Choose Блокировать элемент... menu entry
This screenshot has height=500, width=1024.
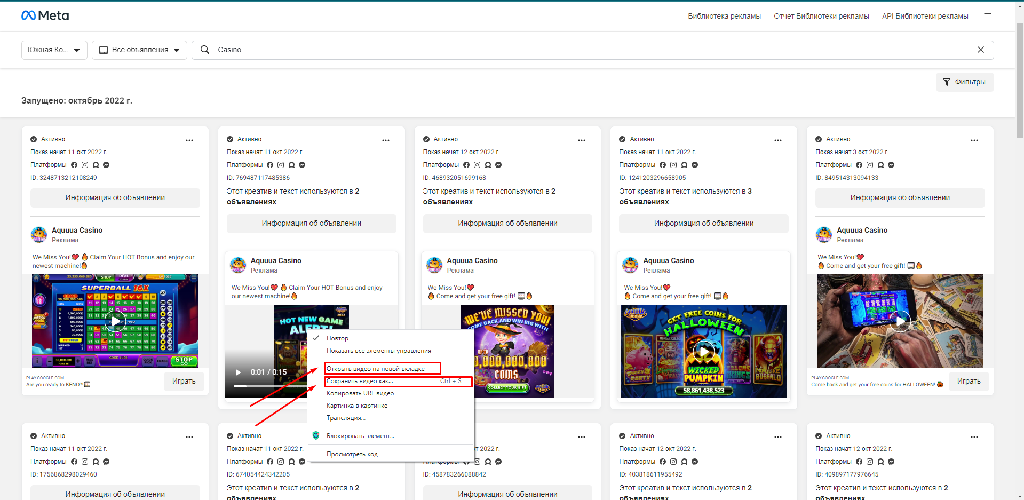click(391, 436)
